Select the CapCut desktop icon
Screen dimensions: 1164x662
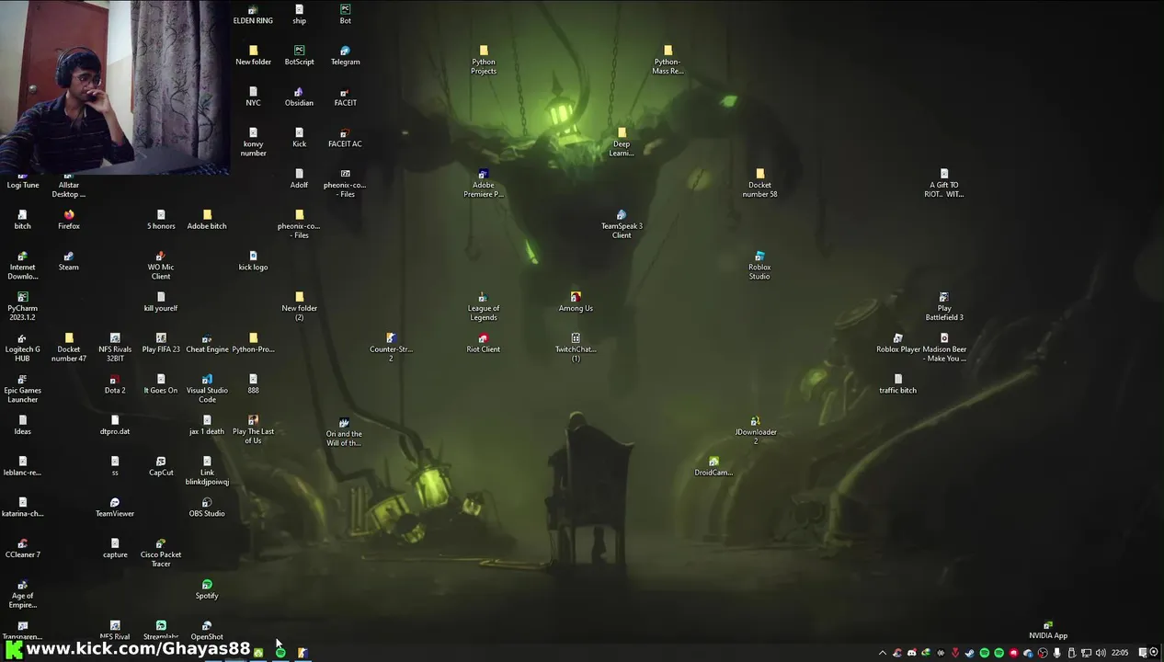(x=161, y=466)
